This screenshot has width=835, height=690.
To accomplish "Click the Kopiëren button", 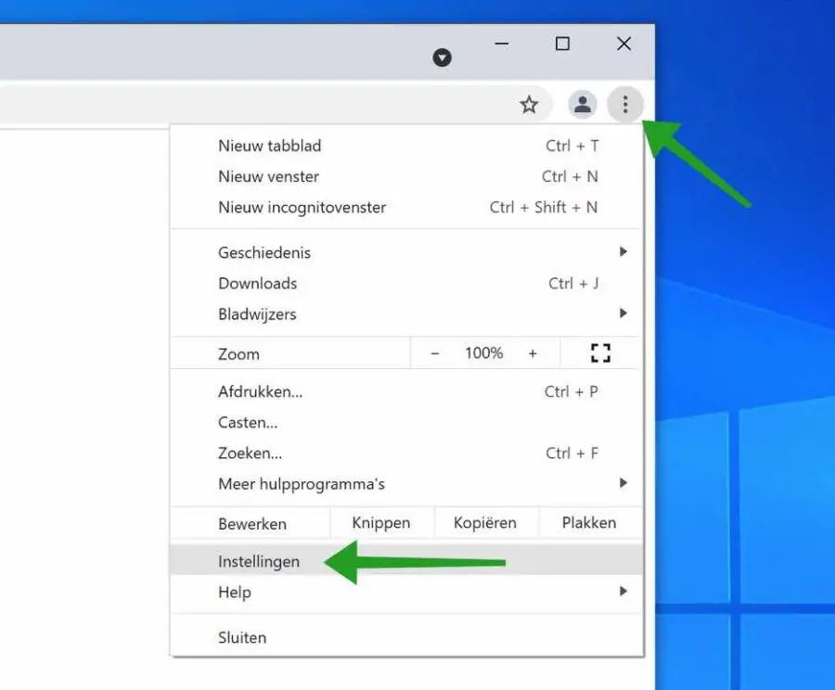I will click(x=485, y=523).
